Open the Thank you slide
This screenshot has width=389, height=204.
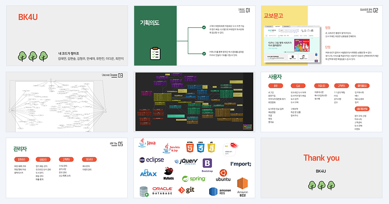tap(321, 168)
